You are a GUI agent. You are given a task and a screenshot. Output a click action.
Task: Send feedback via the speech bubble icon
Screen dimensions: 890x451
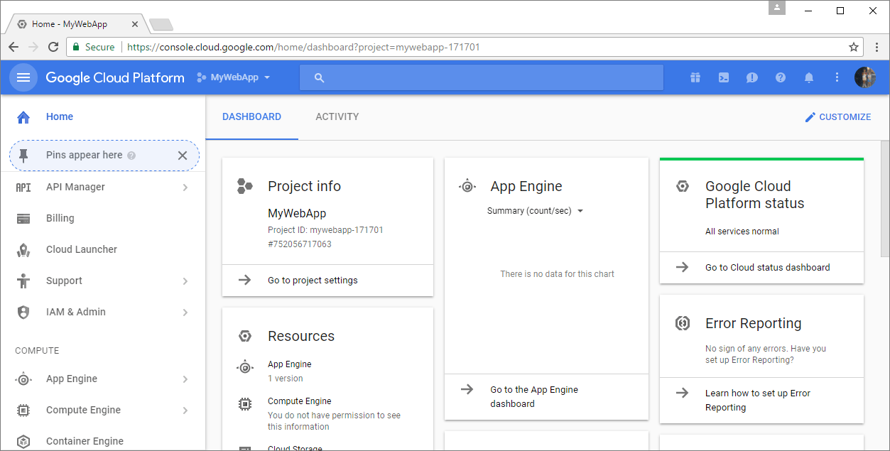pyautogui.click(x=751, y=77)
